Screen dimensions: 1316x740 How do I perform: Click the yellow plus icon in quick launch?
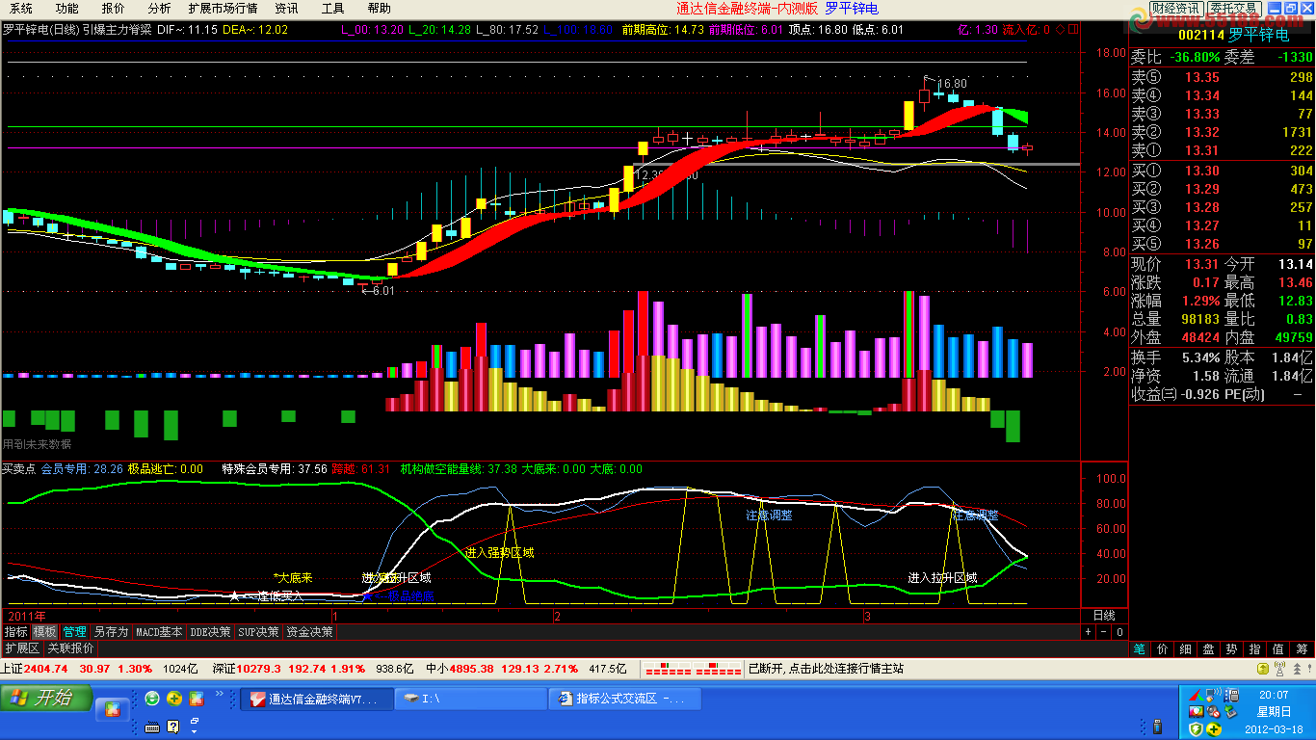point(174,699)
